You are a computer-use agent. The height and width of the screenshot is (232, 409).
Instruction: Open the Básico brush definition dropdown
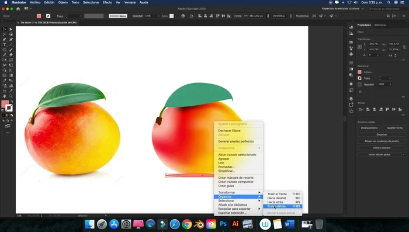(x=129, y=16)
